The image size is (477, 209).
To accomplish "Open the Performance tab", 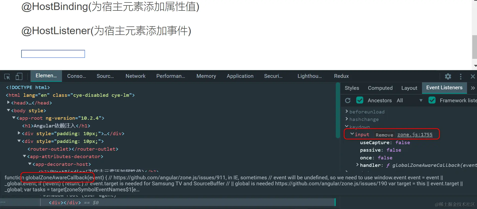I will click(171, 76).
